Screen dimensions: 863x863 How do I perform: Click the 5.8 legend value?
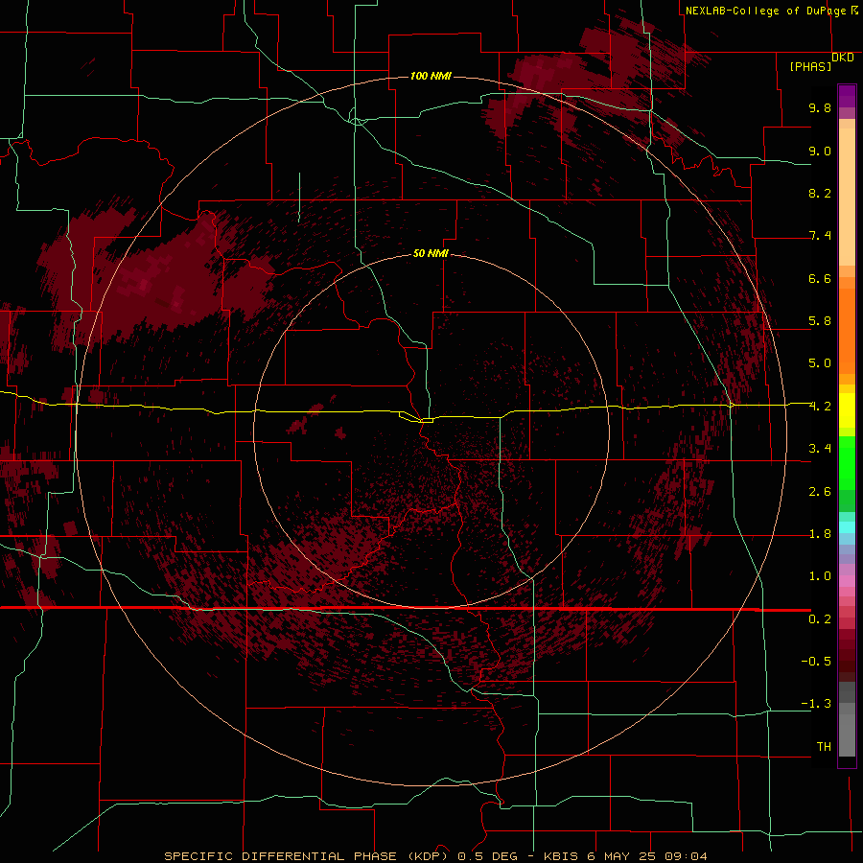(820, 321)
